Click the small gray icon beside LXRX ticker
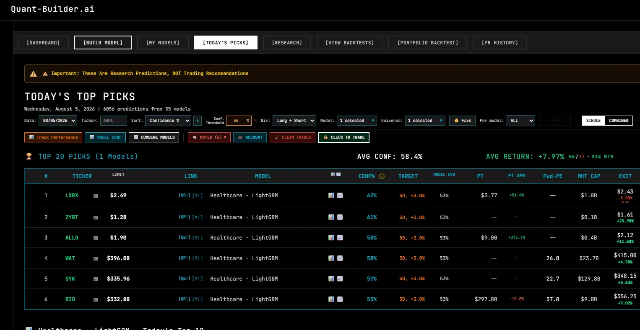Image resolution: width=640 pixels, height=330 pixels. (x=96, y=196)
